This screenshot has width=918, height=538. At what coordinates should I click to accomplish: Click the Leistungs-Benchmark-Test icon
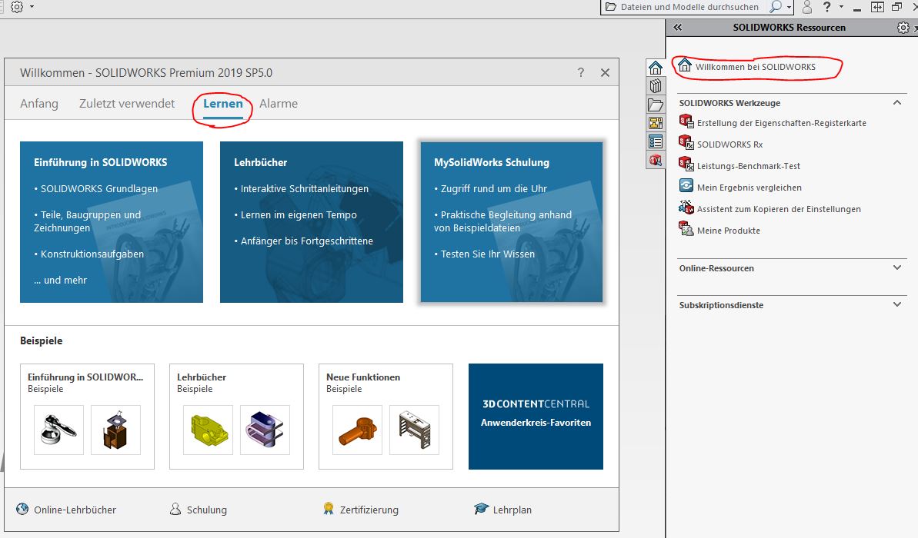click(686, 164)
